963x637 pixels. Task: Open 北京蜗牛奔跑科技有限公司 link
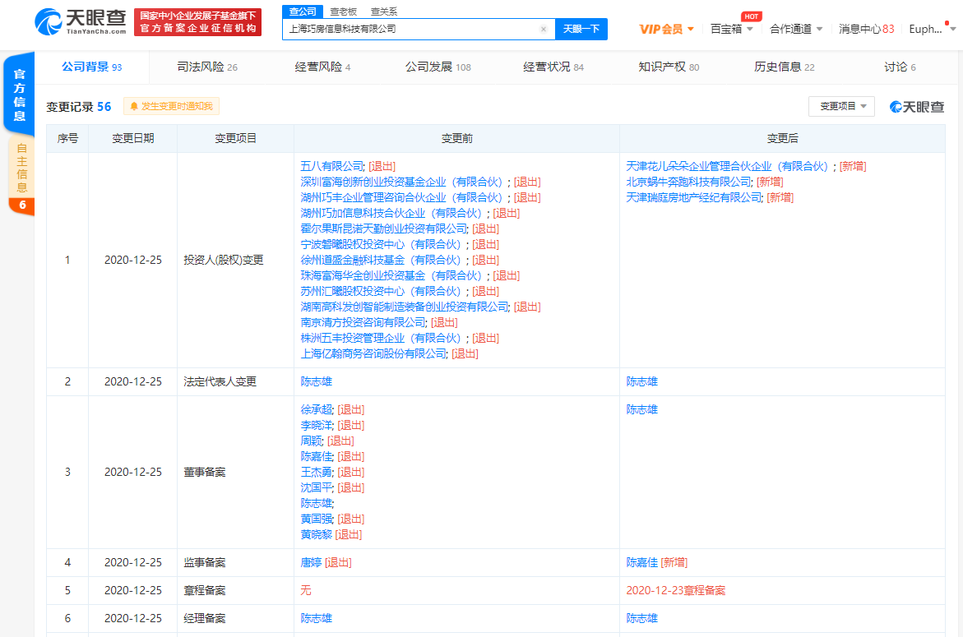(x=688, y=182)
